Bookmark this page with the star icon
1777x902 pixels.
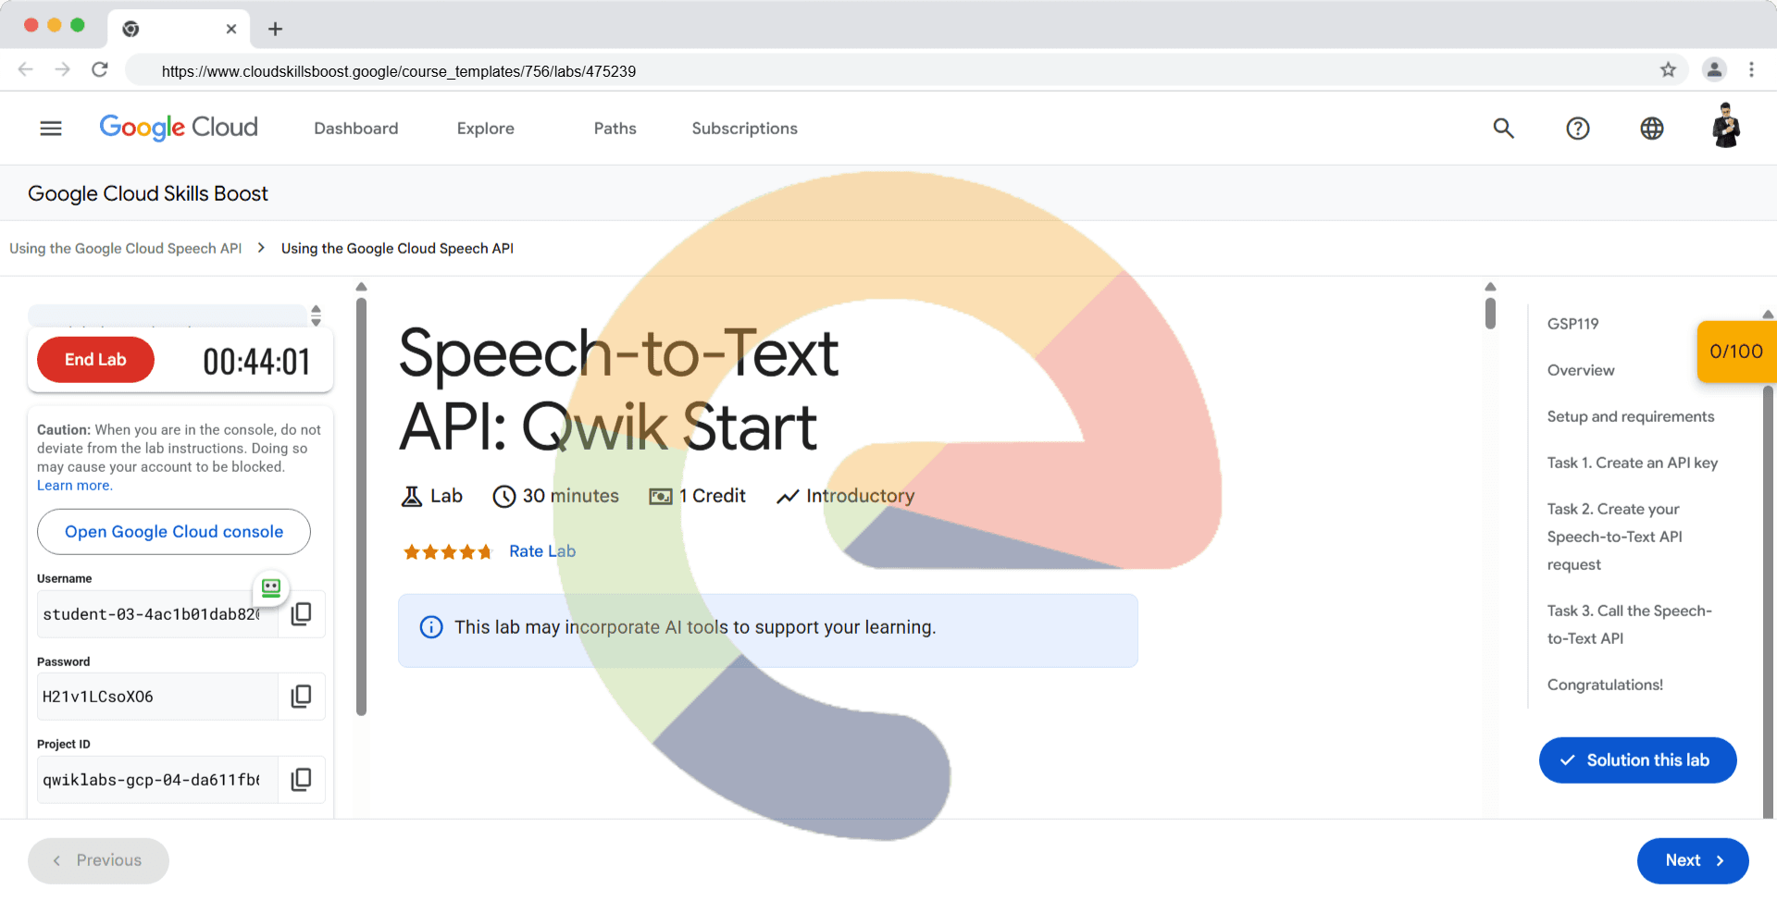[x=1668, y=70]
